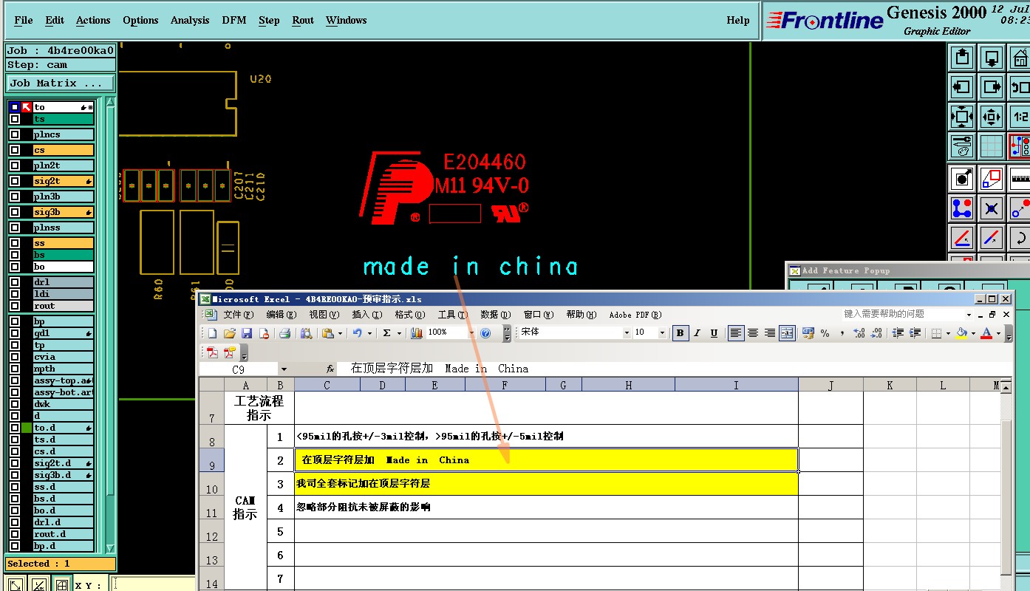Select the ldi layer row
This screenshot has height=591, width=1030.
tap(64, 294)
